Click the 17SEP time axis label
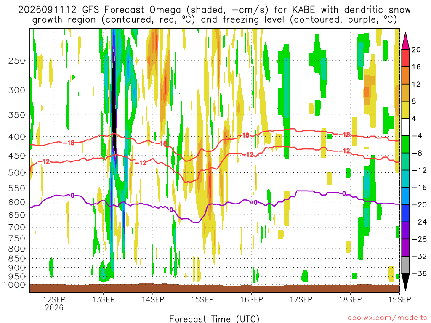The image size is (431, 323). (301, 299)
